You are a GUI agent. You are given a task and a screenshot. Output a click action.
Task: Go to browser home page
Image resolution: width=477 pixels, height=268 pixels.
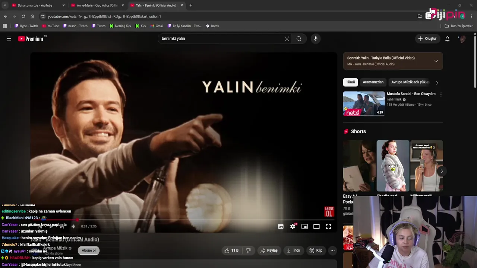32,16
